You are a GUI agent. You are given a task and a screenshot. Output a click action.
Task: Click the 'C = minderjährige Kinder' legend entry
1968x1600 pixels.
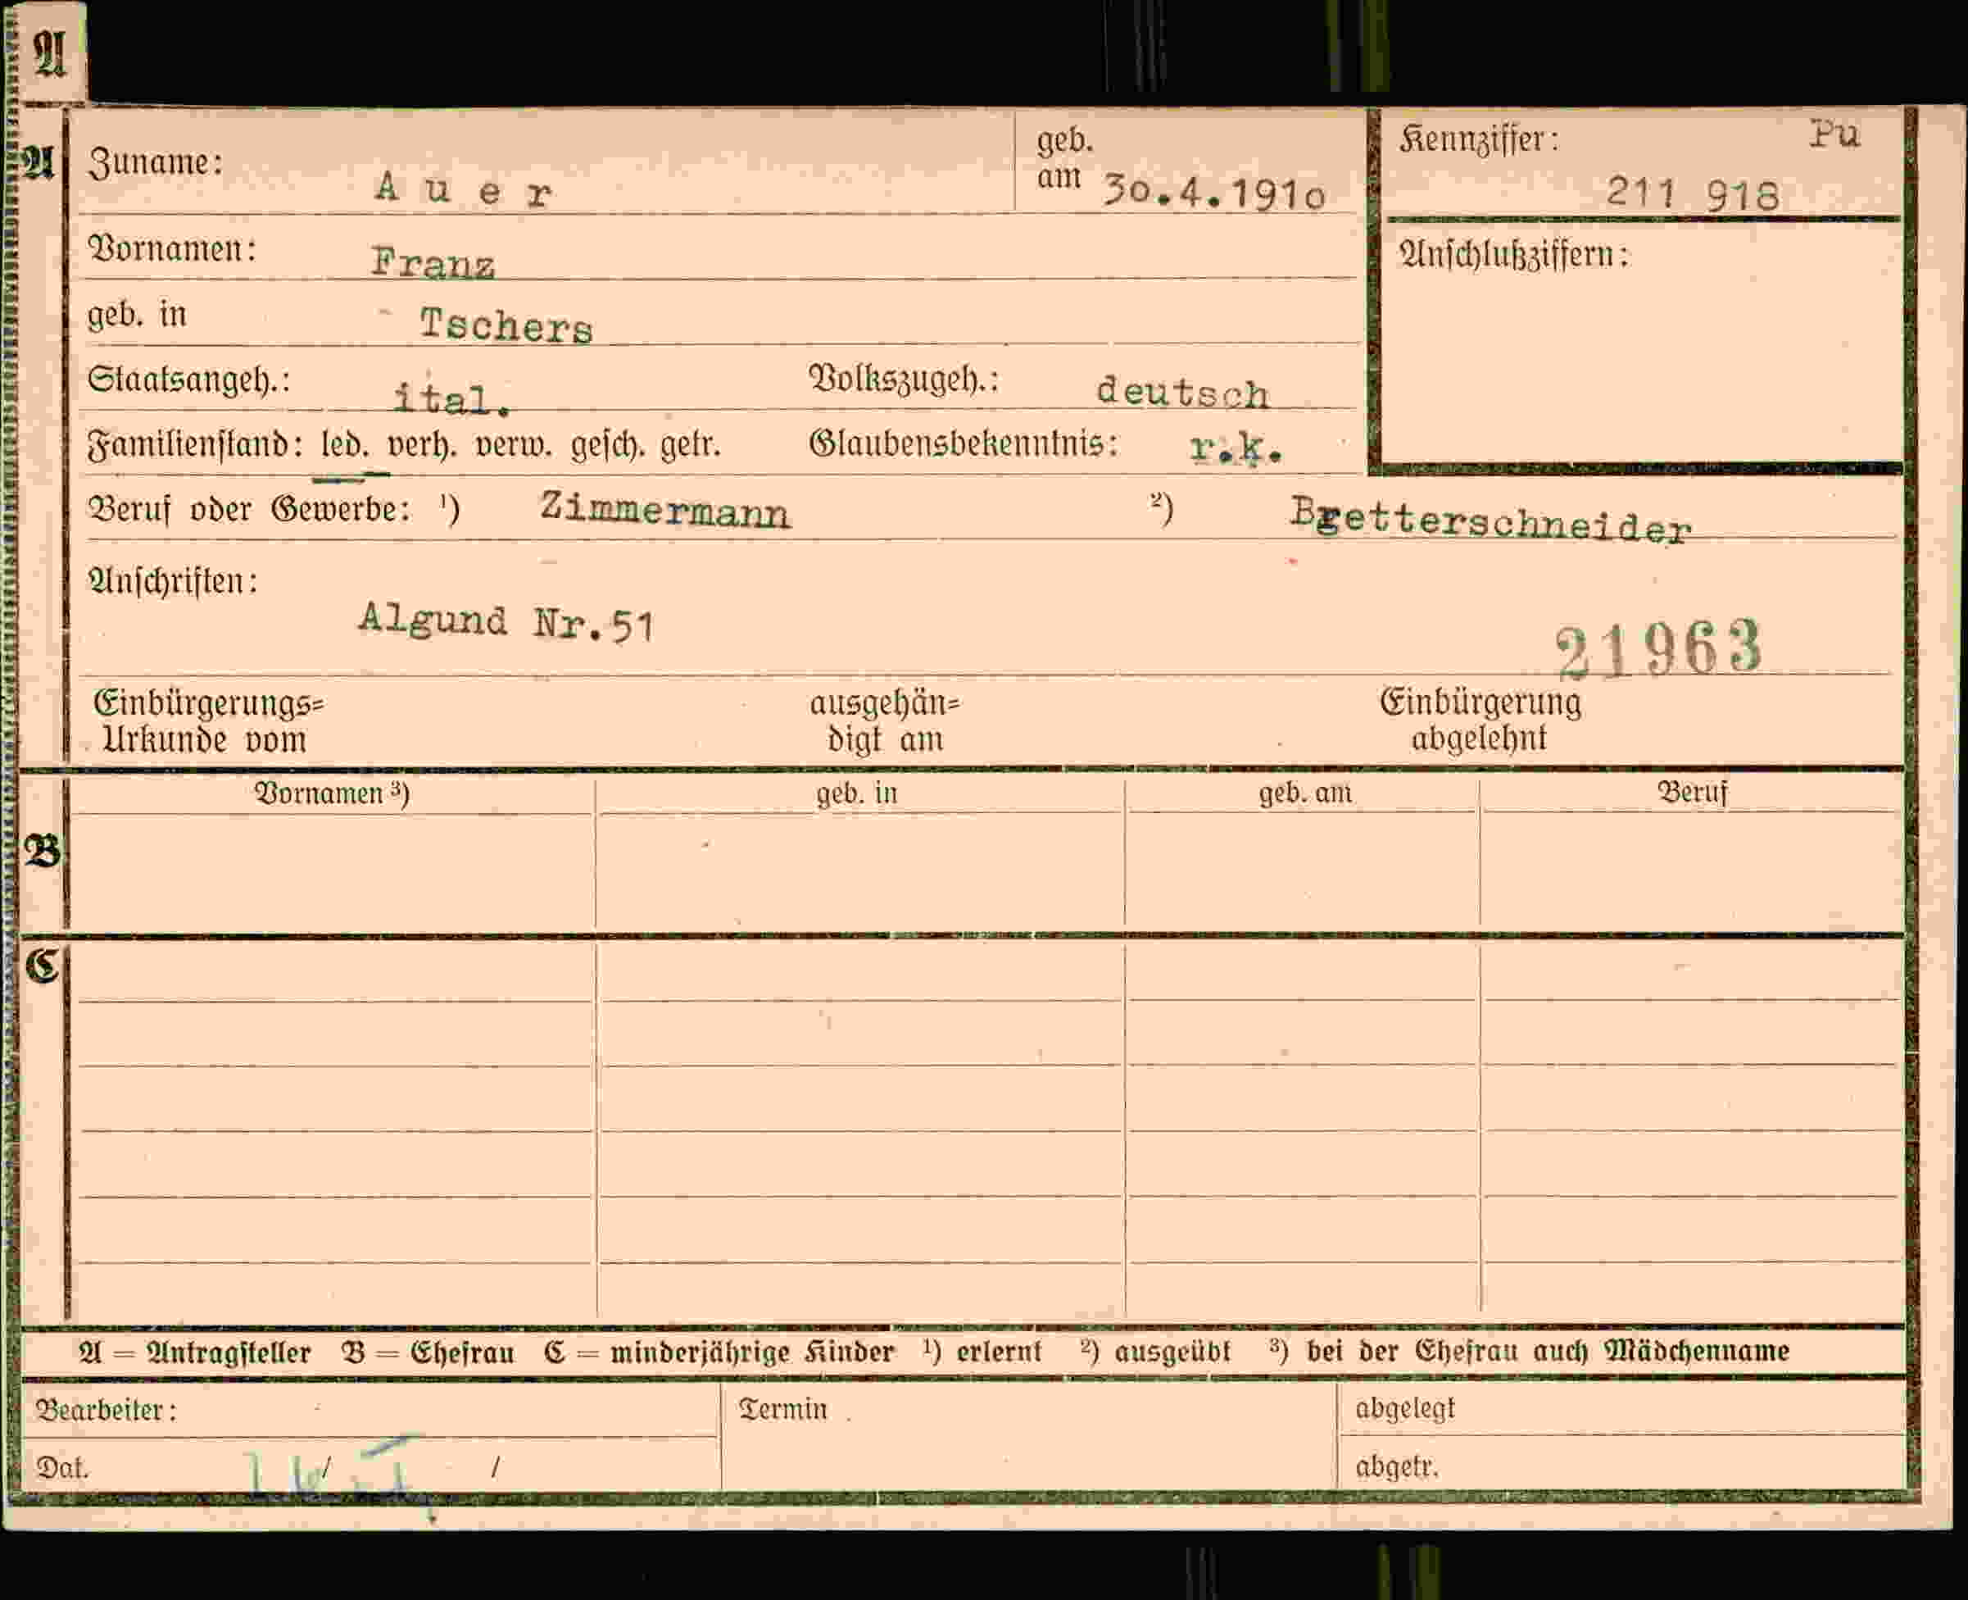pos(719,1353)
